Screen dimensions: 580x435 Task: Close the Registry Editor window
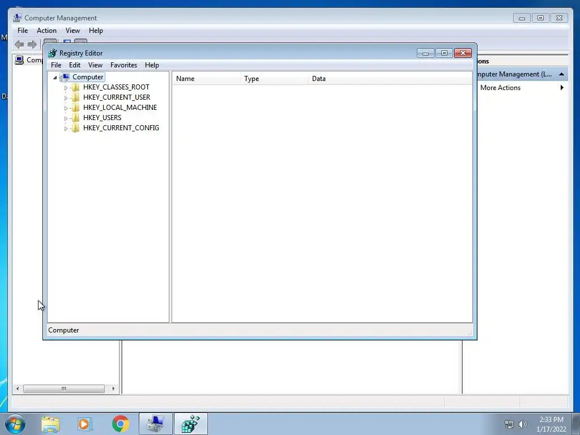pyautogui.click(x=463, y=53)
